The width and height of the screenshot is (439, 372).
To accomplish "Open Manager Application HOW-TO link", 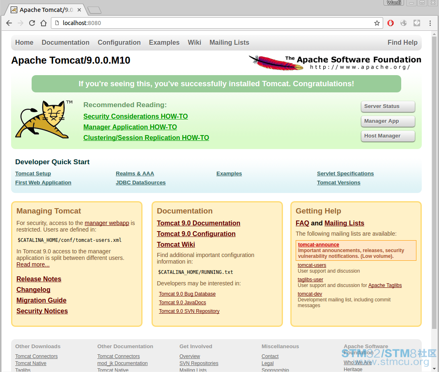I will click(x=130, y=127).
